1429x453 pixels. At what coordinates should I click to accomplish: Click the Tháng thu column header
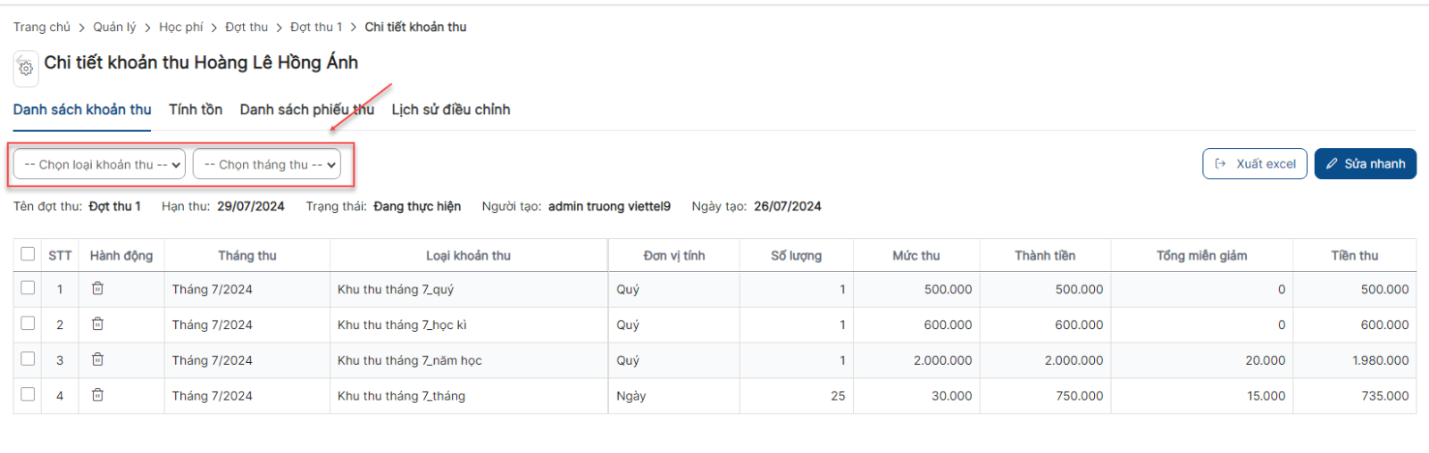click(x=247, y=255)
